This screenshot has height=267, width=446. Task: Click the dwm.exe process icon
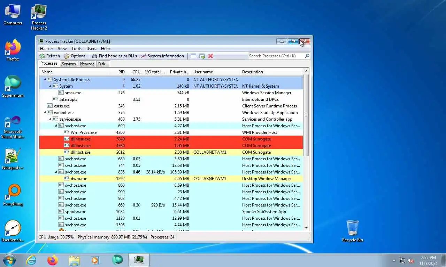tap(67, 179)
